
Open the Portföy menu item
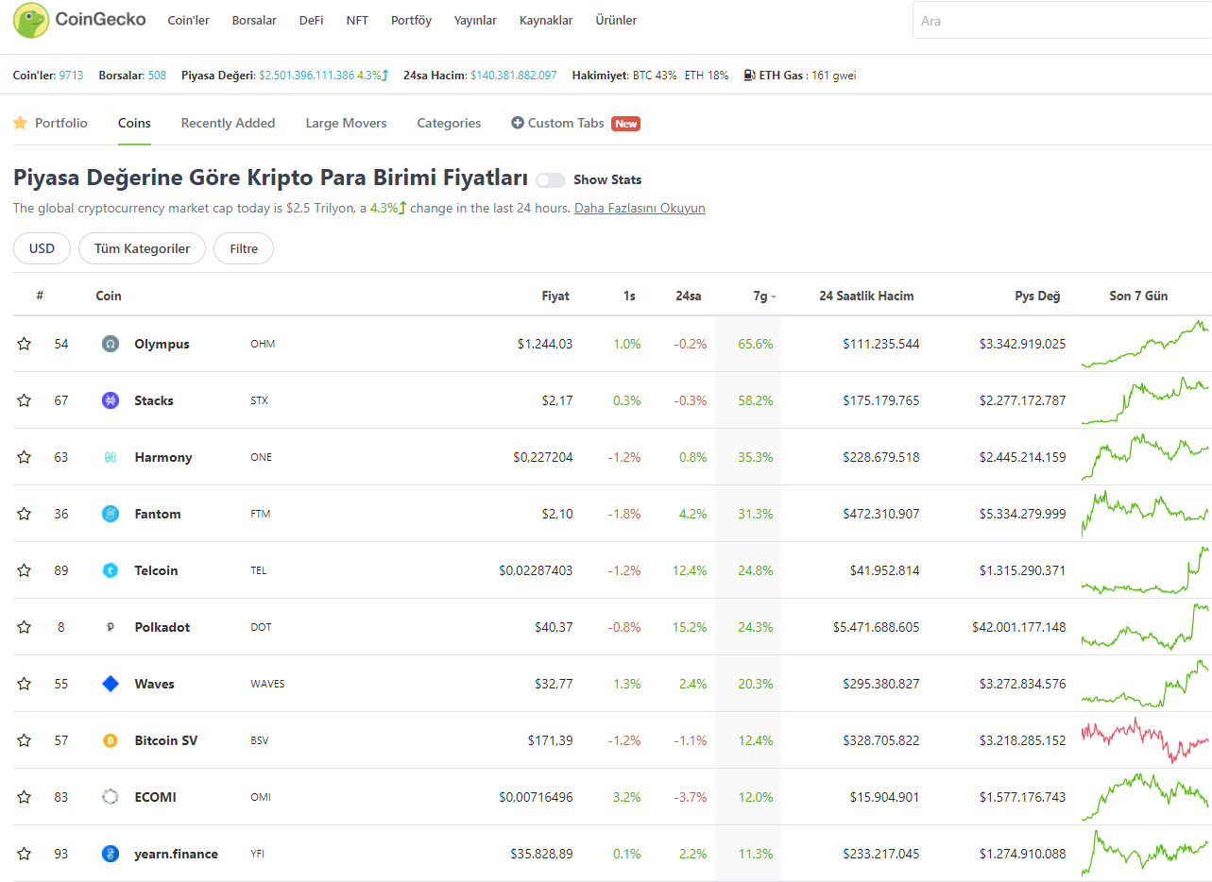pos(411,20)
